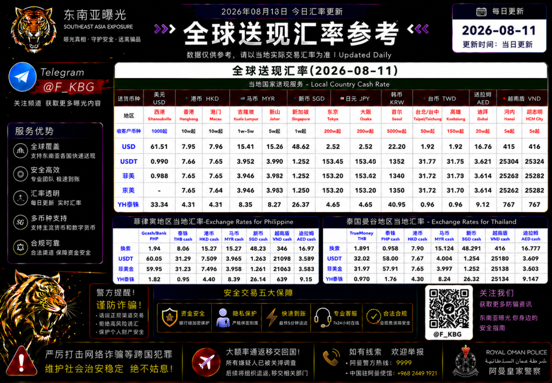Click the person icon for 隐私保护
The width and height of the screenshot is (552, 383).
pyautogui.click(x=223, y=318)
